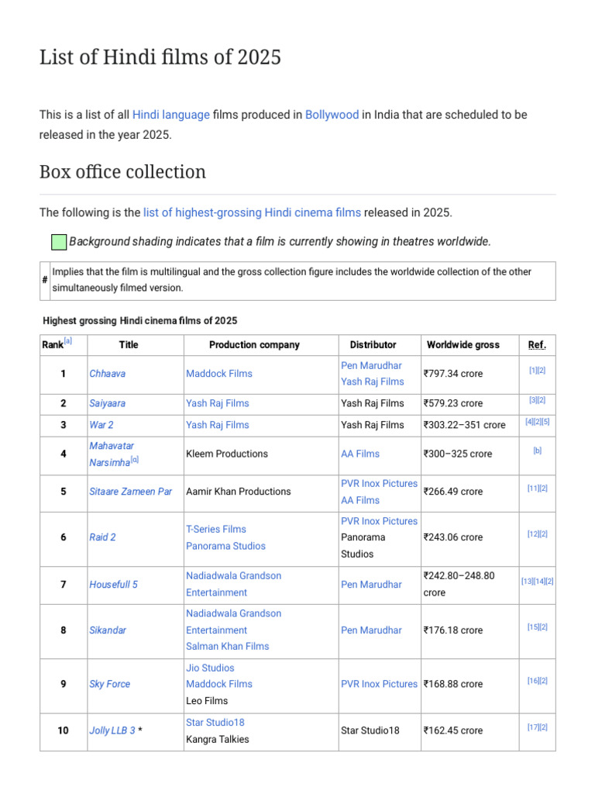Open reference [15] in Sikandar row
595x794 pixels.
(x=533, y=627)
